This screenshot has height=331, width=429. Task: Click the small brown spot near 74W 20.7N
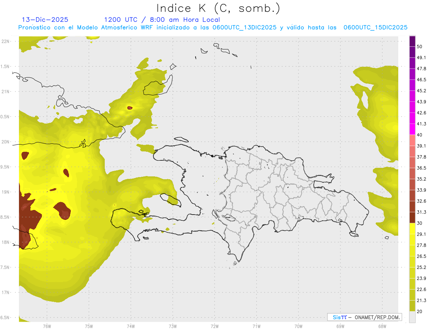coord(129,107)
